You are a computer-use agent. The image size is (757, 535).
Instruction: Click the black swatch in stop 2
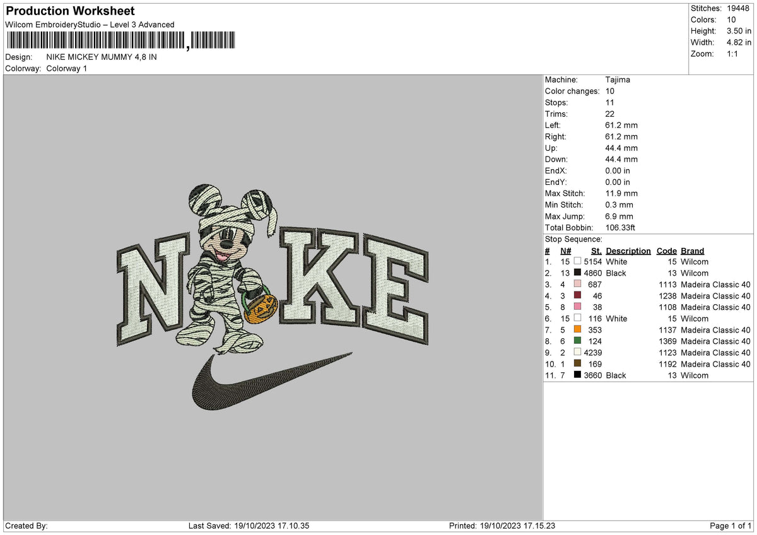577,273
